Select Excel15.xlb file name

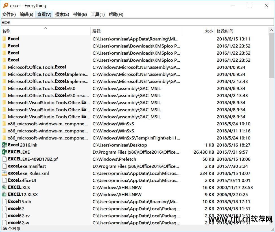(19, 201)
